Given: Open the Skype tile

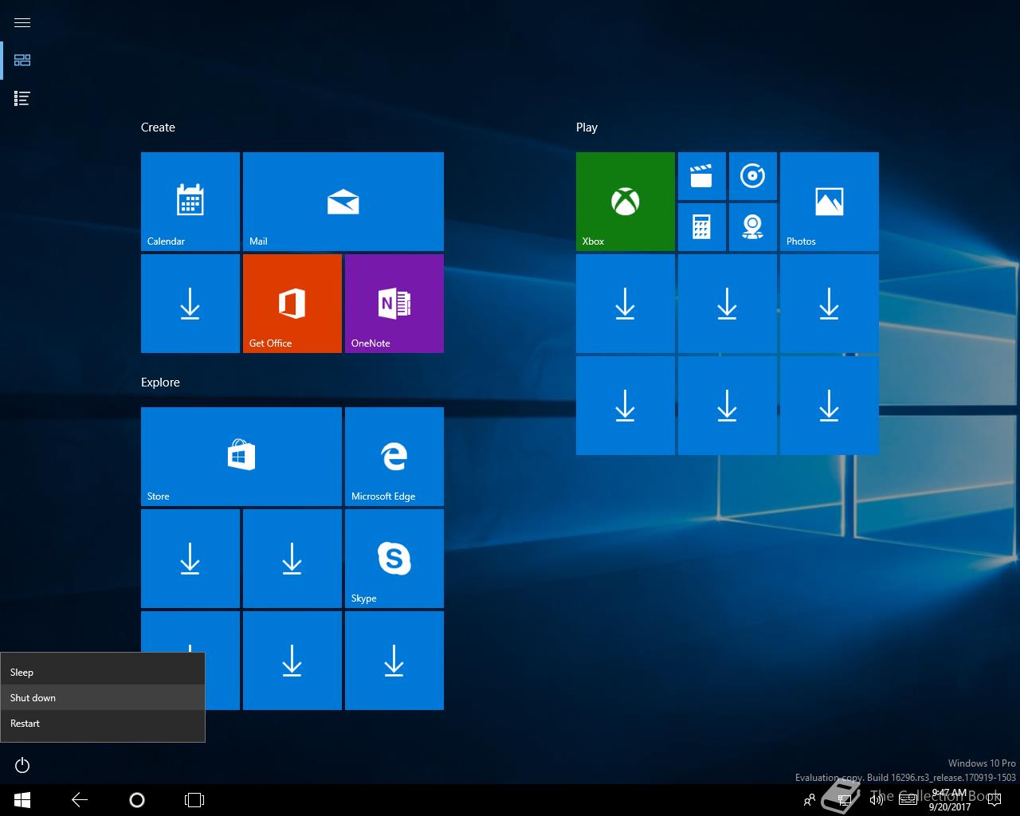Looking at the screenshot, I should (394, 559).
